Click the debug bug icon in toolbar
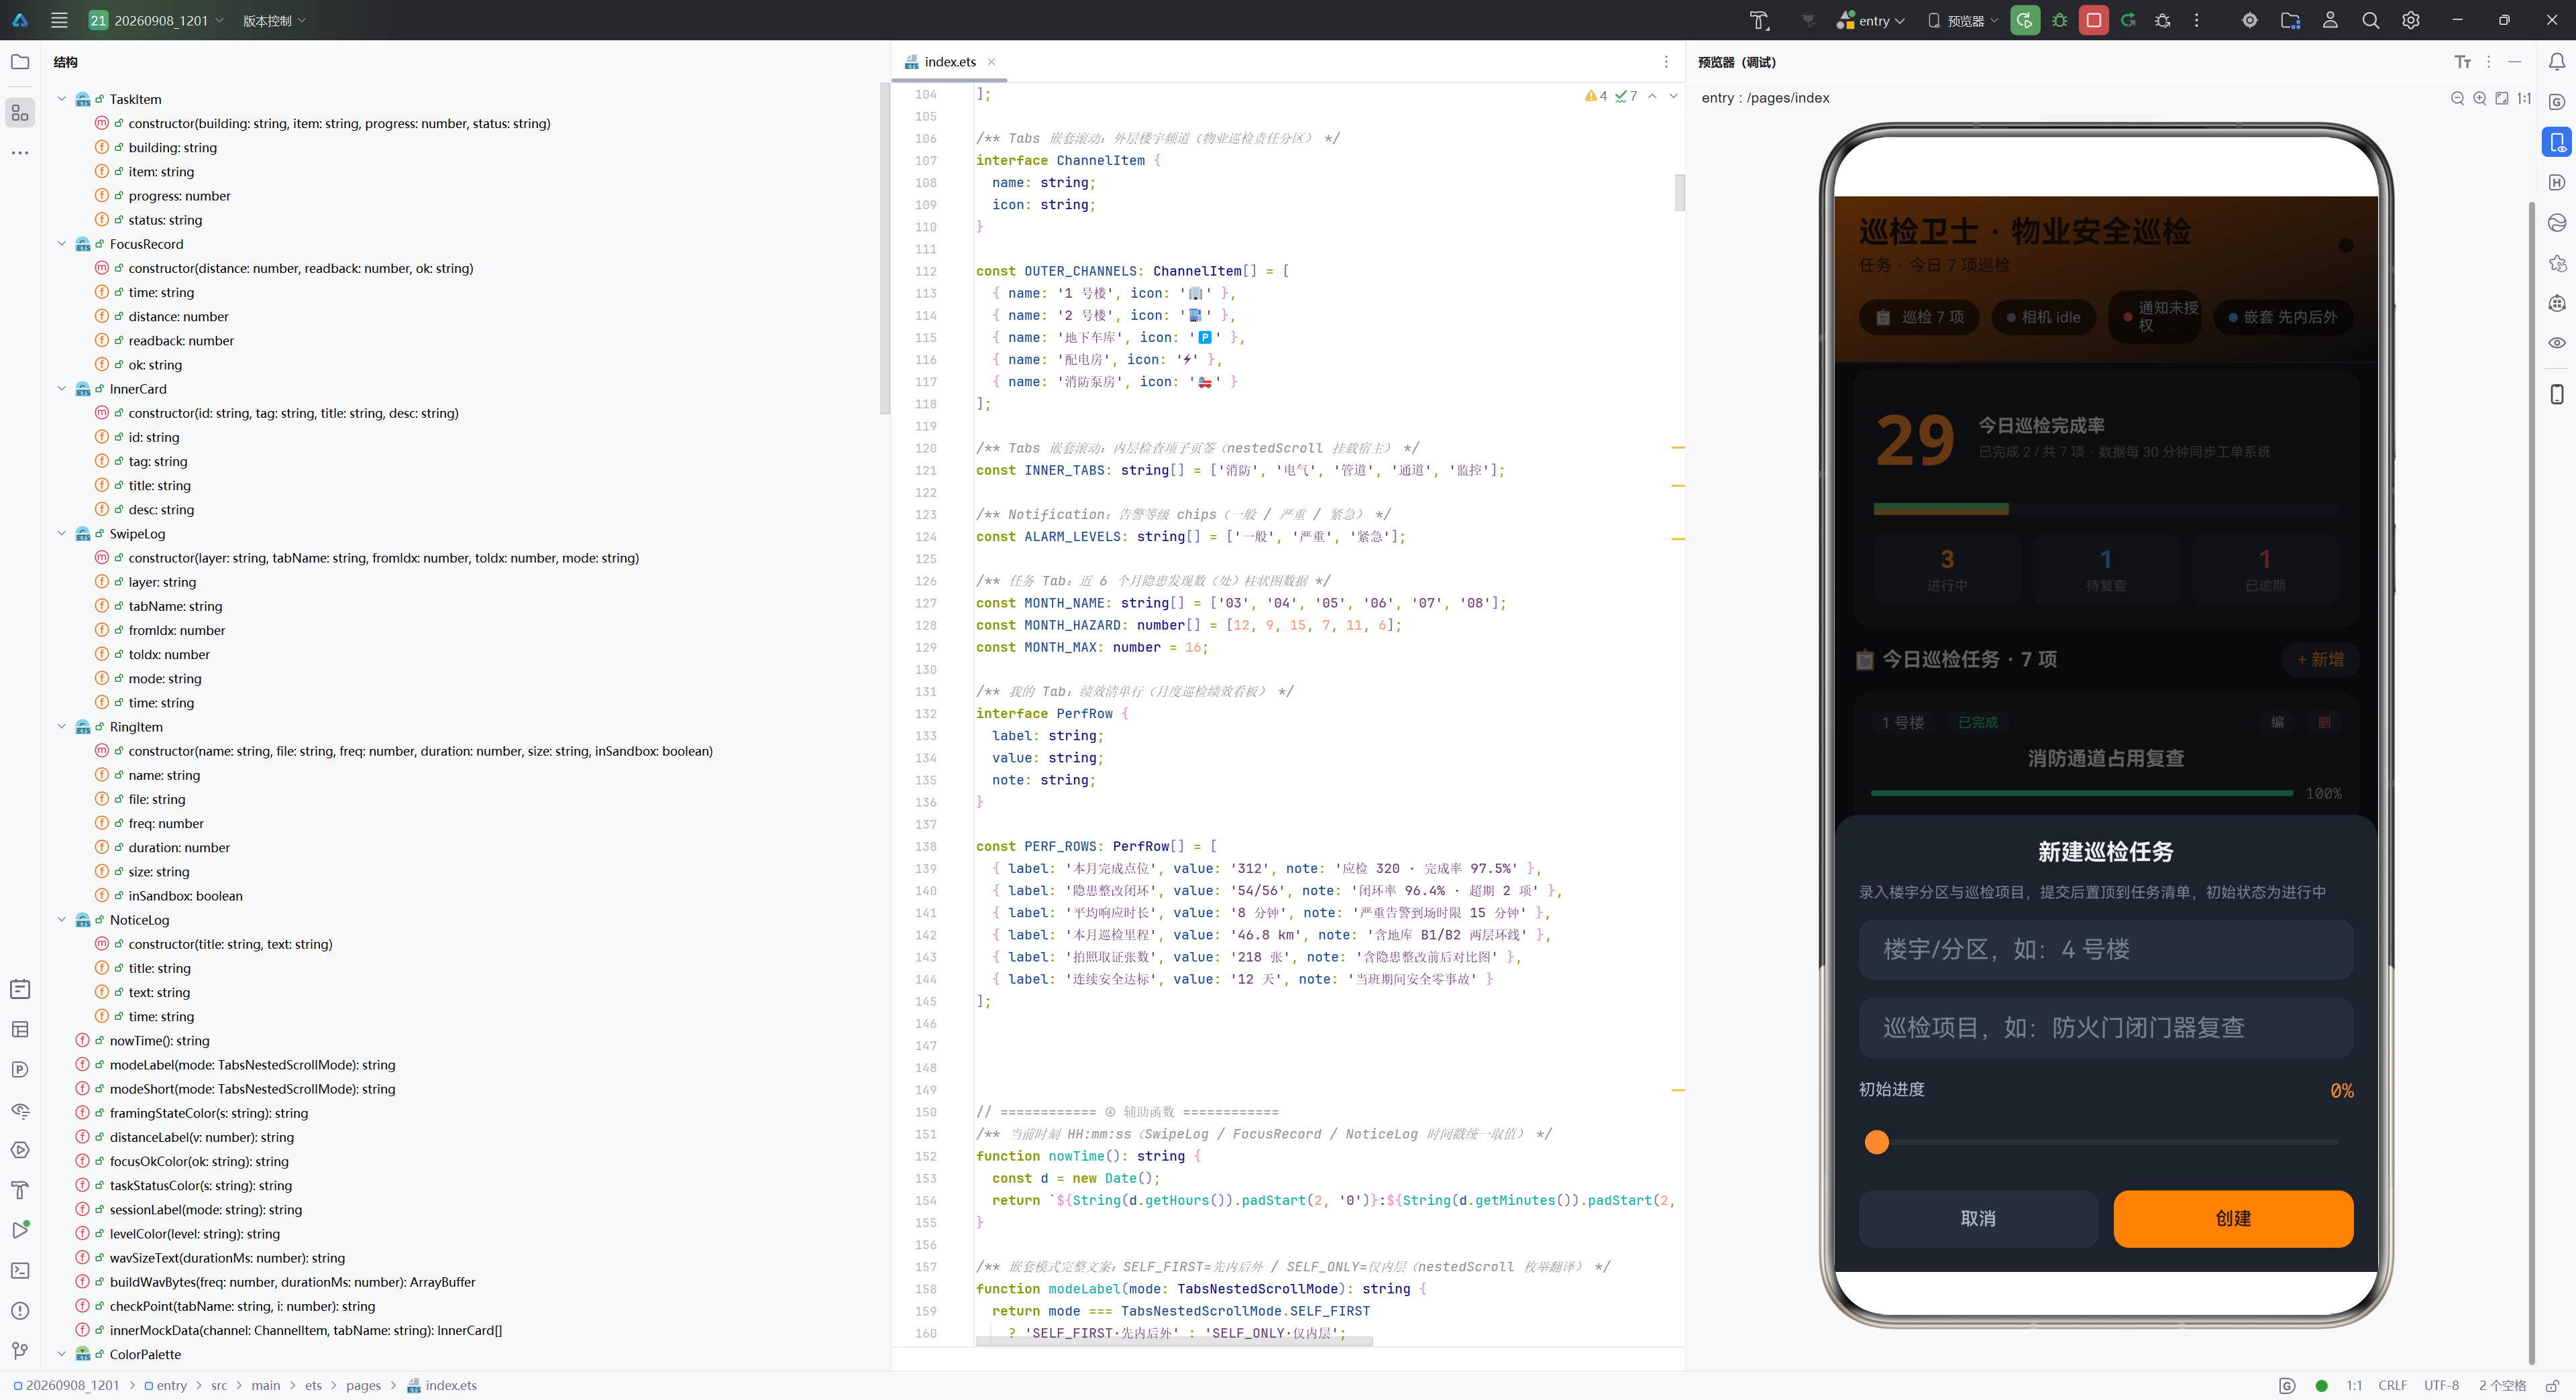Image resolution: width=2576 pixels, height=1400 pixels. point(2059,20)
